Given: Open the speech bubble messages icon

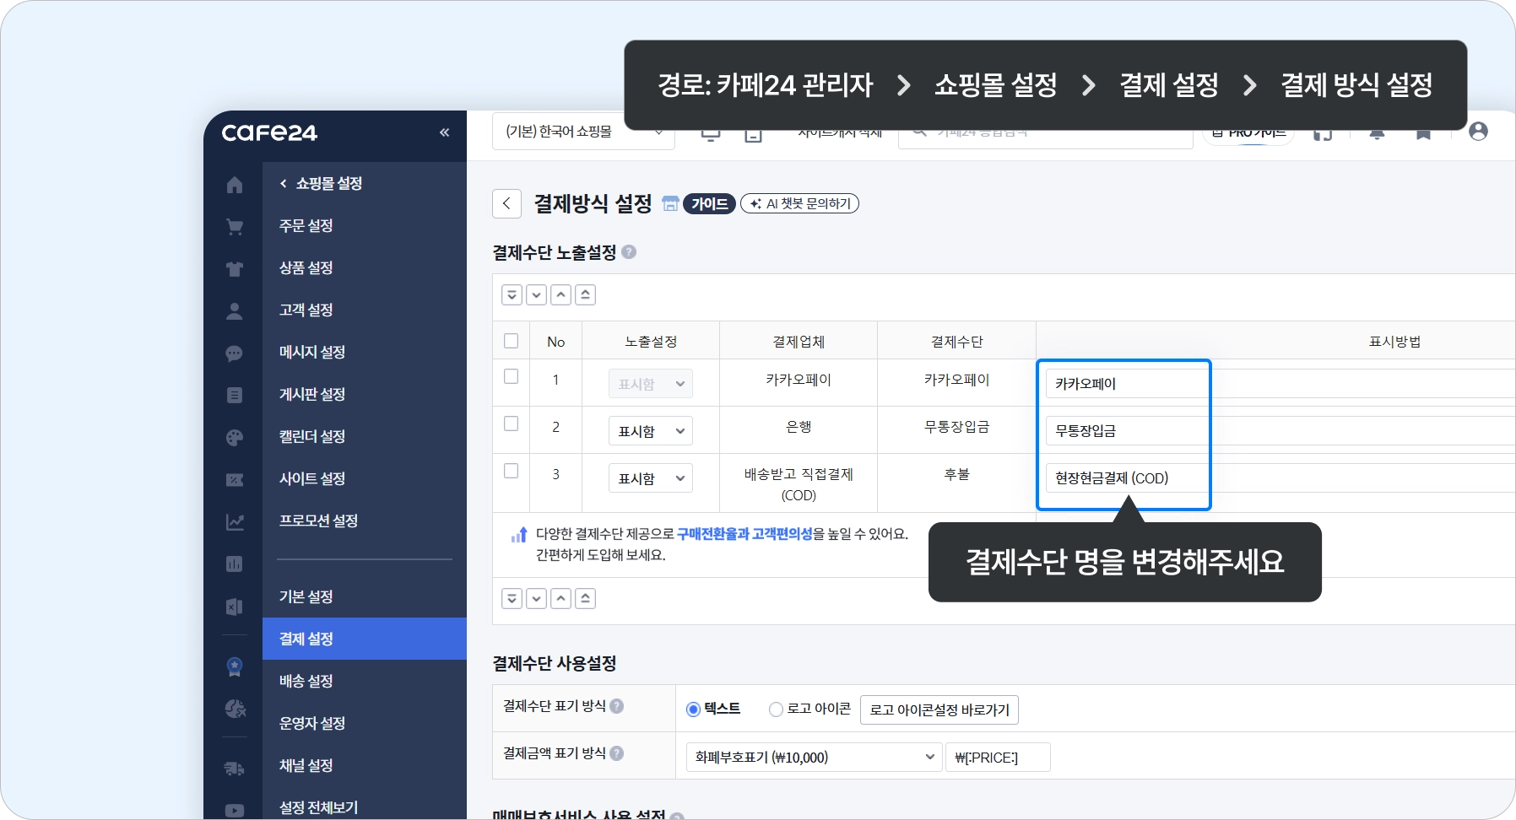Looking at the screenshot, I should click(235, 353).
